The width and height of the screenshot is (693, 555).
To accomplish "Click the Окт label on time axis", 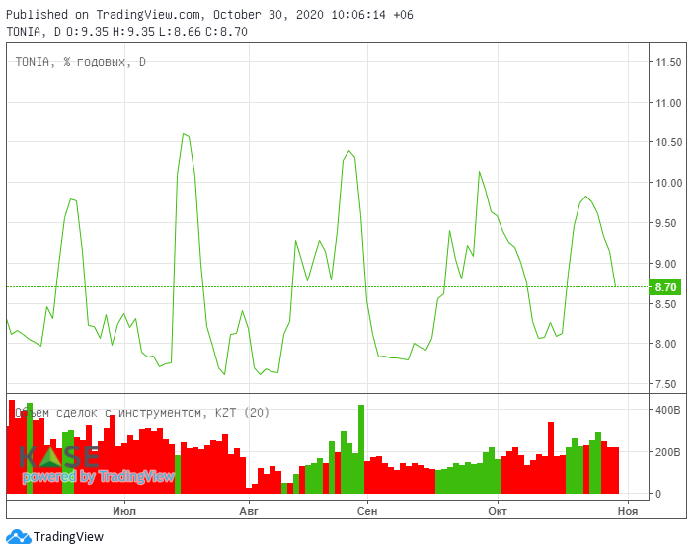I will tap(498, 511).
